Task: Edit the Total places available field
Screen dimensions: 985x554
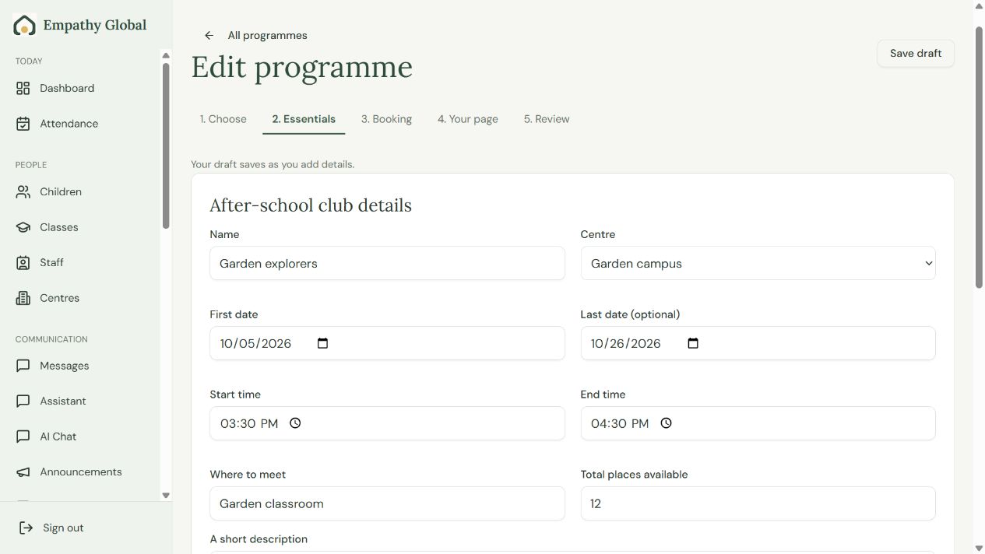Action: coord(758,503)
